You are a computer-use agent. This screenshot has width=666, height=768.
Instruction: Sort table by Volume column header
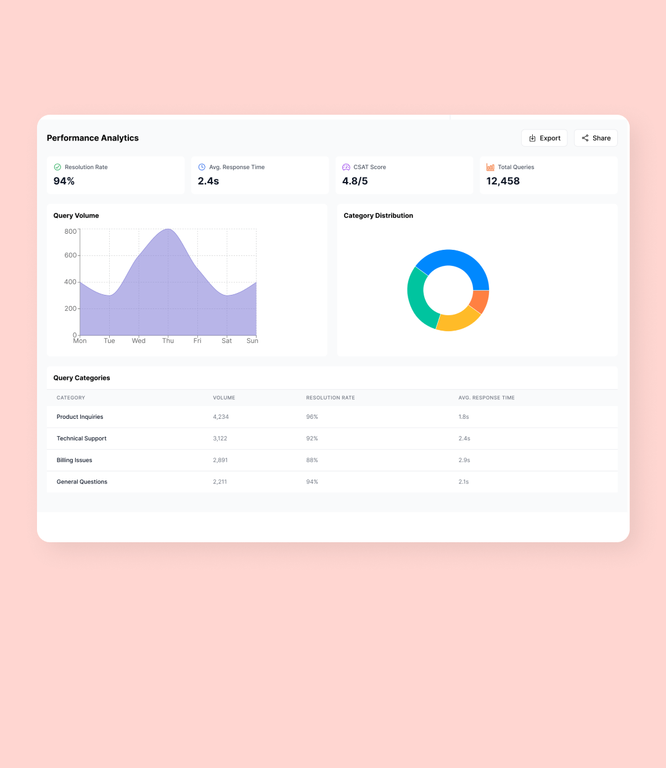[x=224, y=398]
